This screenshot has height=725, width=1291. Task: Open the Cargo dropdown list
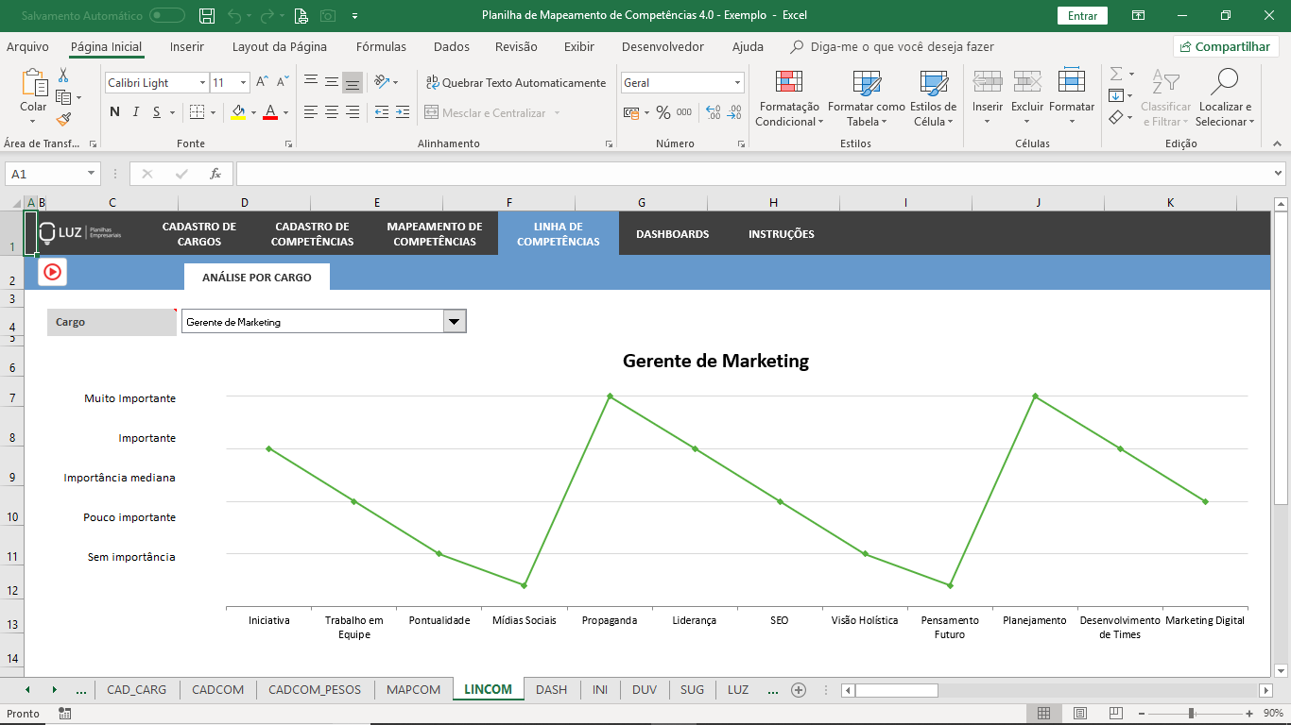click(455, 322)
